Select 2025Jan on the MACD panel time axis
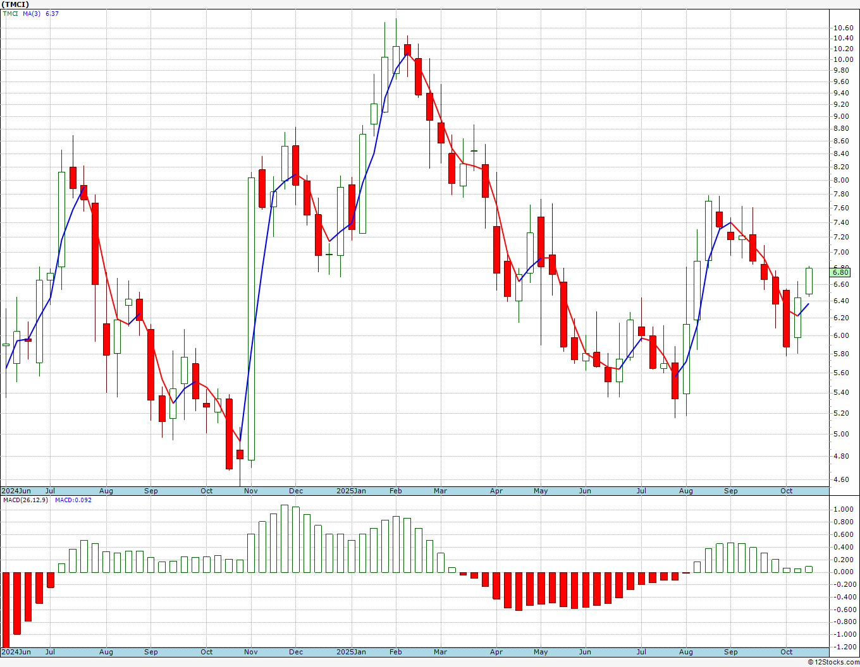Screen dimensions: 860x667 coord(351,652)
